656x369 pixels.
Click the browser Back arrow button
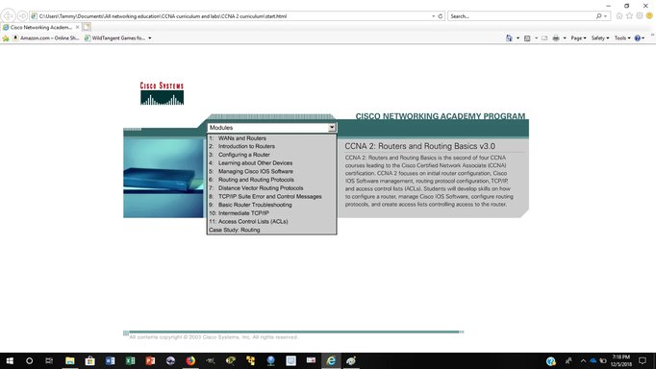click(8, 16)
